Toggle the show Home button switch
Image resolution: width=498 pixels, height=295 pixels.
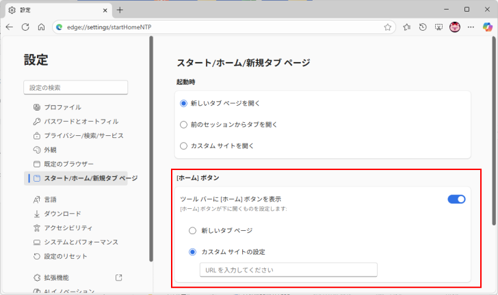[456, 199]
